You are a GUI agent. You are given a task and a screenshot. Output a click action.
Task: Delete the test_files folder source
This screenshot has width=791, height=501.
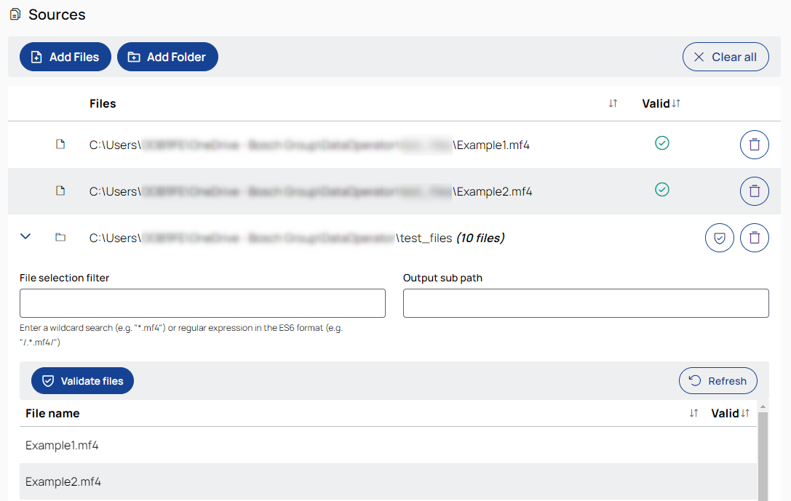click(754, 238)
